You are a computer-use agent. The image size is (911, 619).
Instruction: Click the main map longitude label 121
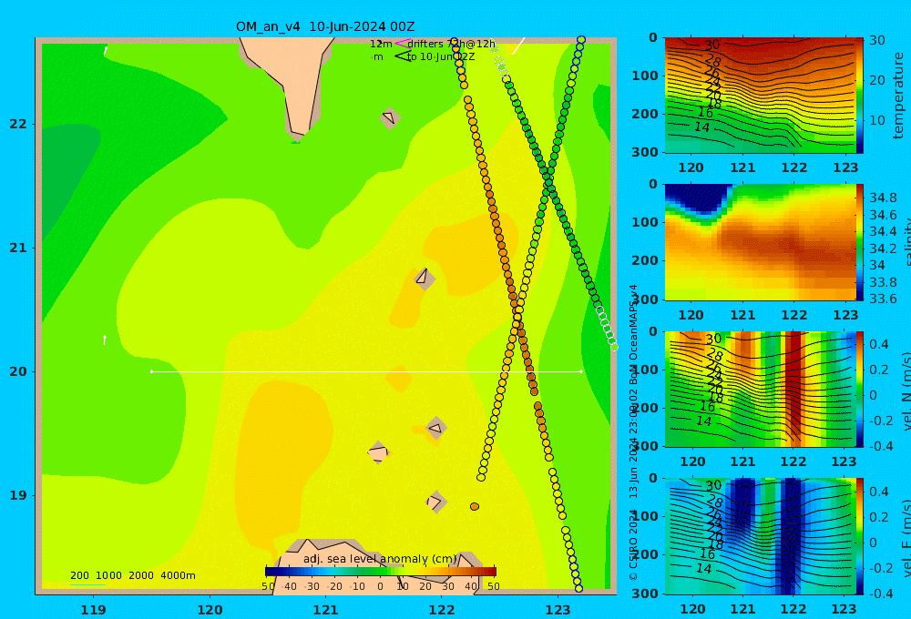[x=325, y=610]
